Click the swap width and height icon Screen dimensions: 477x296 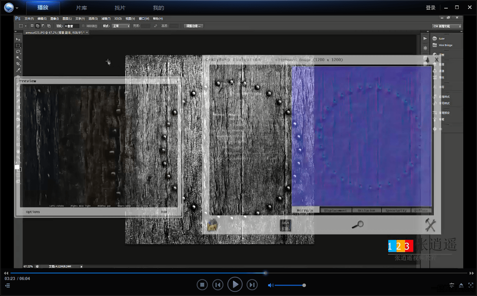155,26
